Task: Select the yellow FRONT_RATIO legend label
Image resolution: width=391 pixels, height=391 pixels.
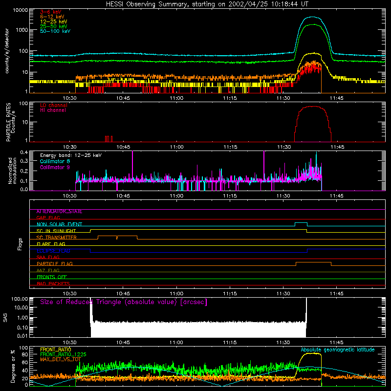Action: click(x=56, y=349)
